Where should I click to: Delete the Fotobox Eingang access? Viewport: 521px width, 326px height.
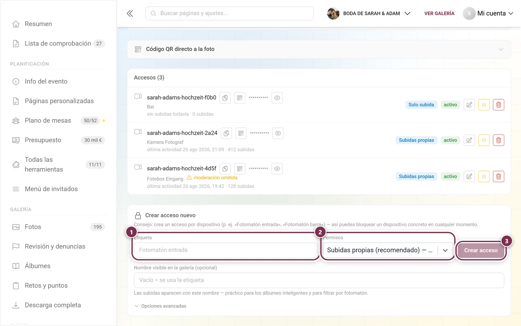pos(499,176)
